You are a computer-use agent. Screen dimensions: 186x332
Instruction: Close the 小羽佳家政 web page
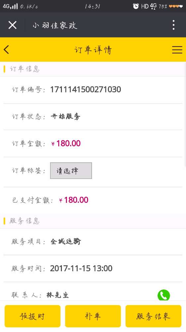(13, 25)
